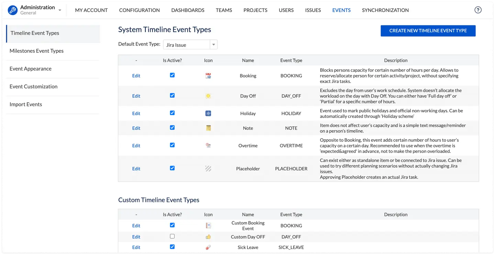The image size is (495, 255).
Task: Open help via question mark icon
Action: pos(478,10)
